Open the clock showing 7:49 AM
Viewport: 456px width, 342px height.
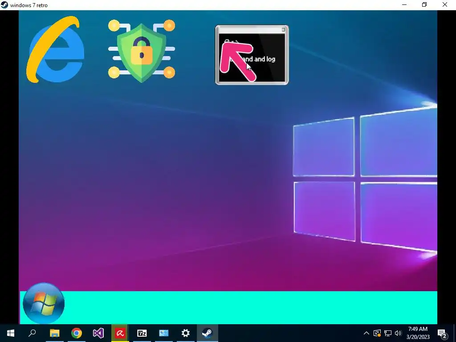(418, 333)
